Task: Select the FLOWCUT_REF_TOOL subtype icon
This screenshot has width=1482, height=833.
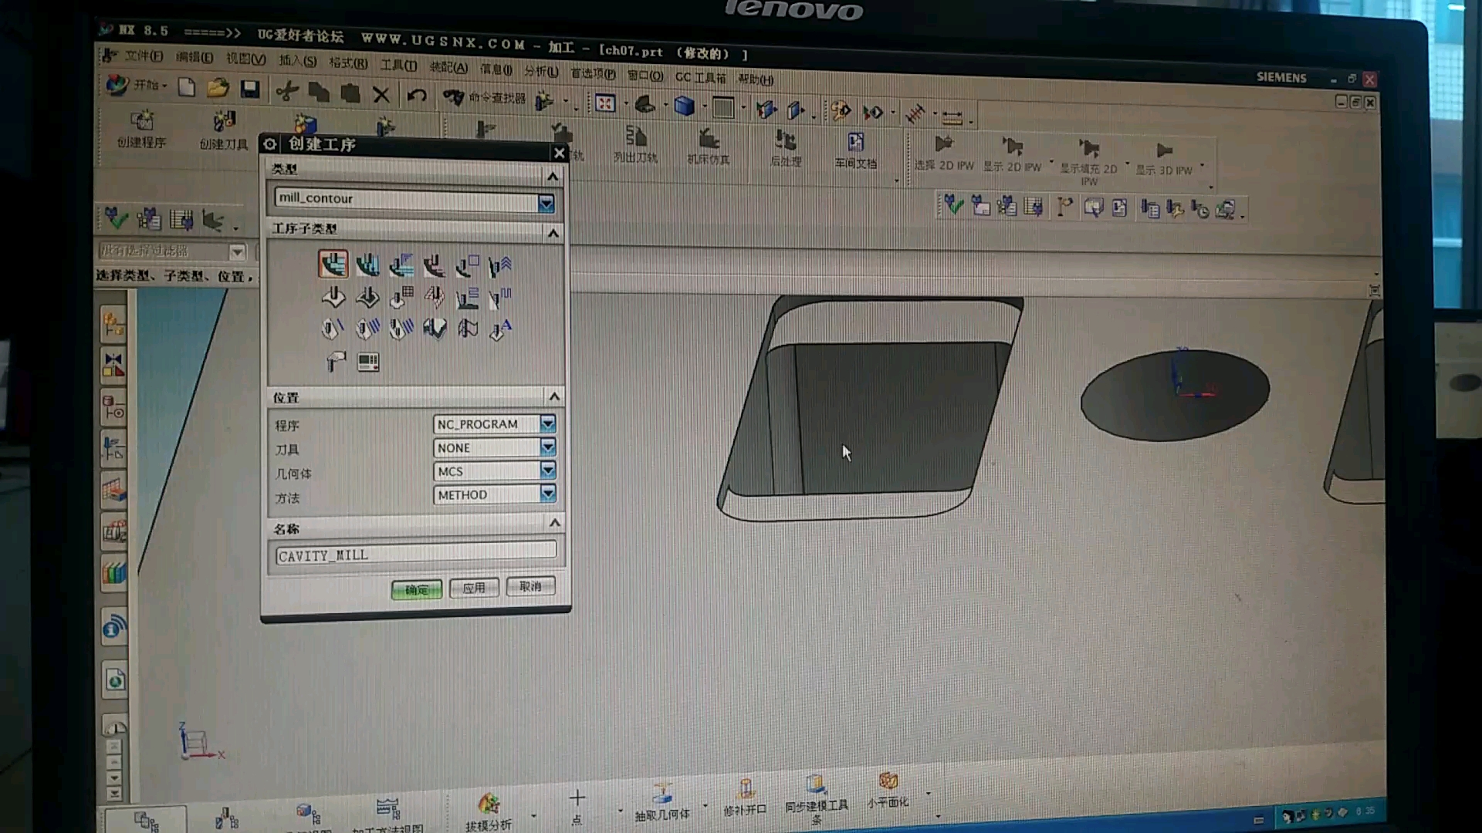Action: pos(401,329)
